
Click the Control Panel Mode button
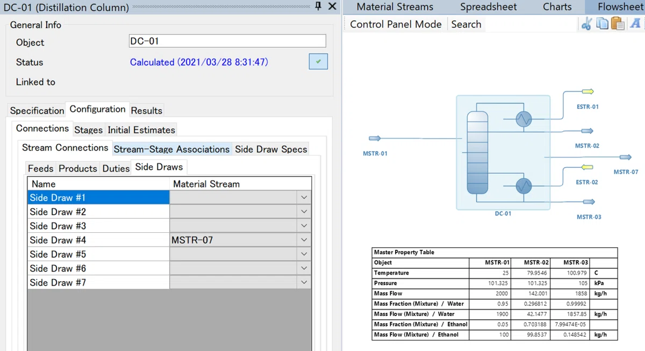(x=396, y=24)
